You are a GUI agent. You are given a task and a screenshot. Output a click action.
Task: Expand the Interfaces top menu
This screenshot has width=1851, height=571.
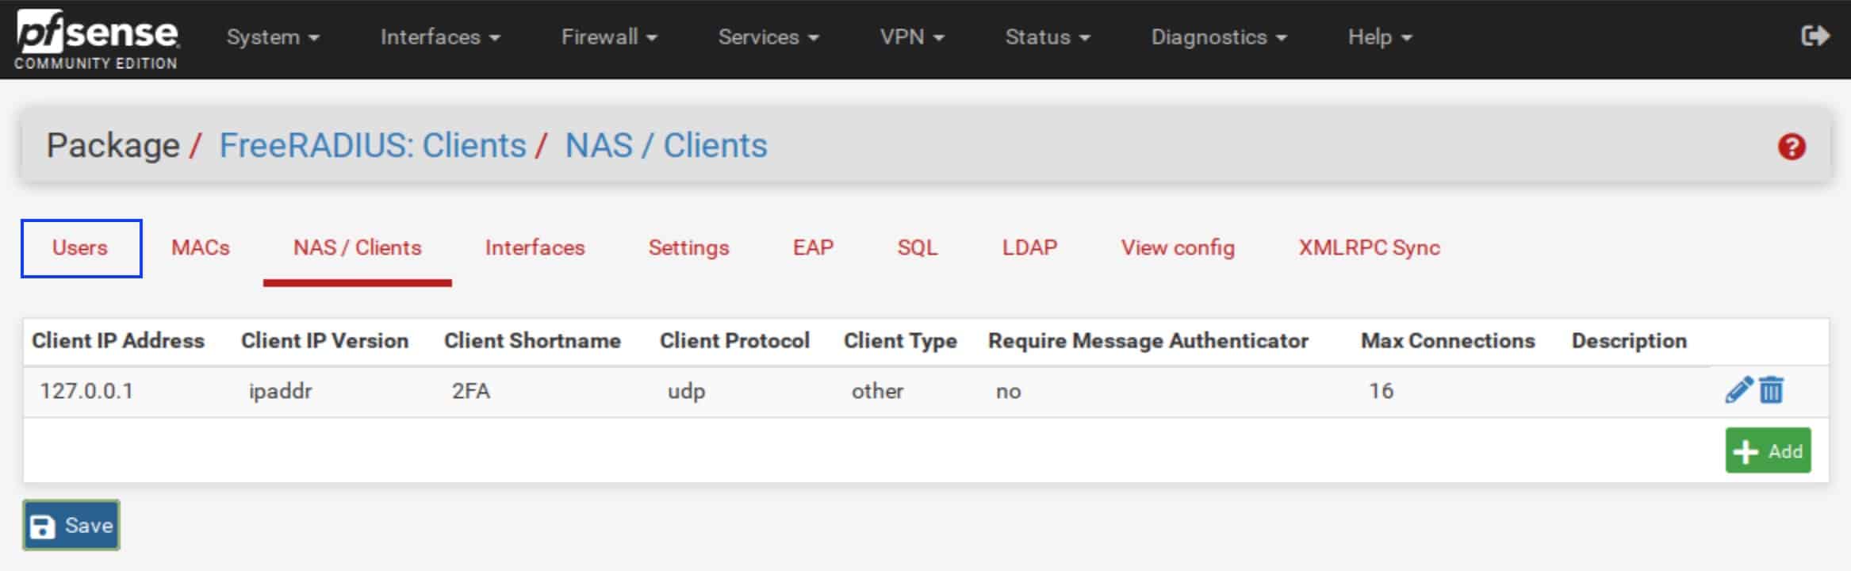[x=440, y=37]
